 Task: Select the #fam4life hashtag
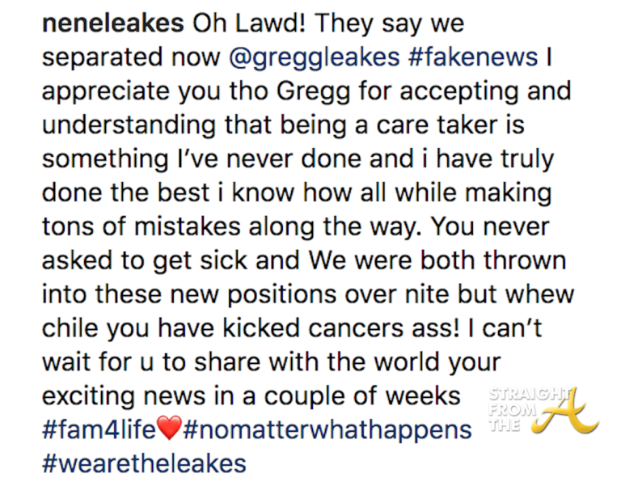point(99,429)
